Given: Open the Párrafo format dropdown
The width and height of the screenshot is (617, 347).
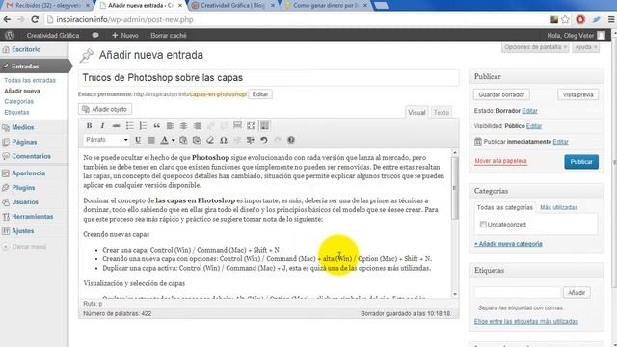Looking at the screenshot, I should pyautogui.click(x=107, y=140).
